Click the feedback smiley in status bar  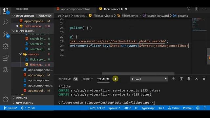coord(198,108)
